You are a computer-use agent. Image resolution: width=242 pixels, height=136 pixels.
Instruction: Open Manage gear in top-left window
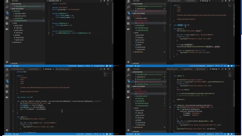point(7,62)
